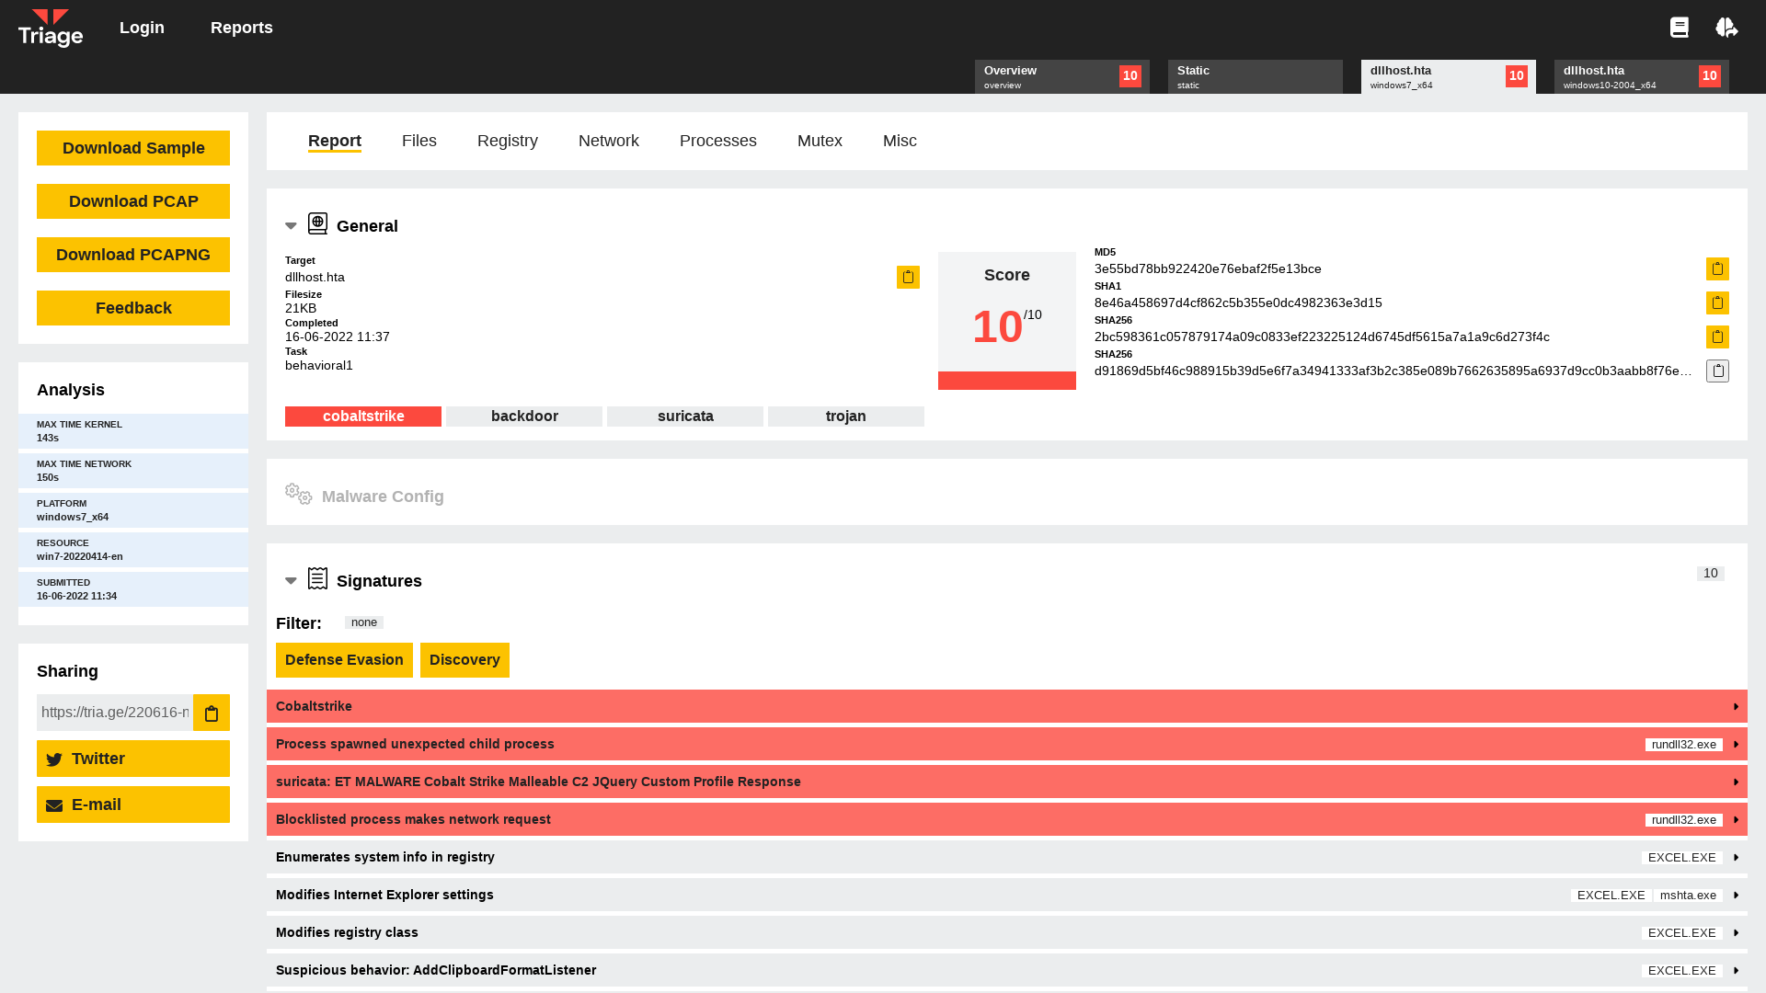Click the backdoor tag

[524, 417]
